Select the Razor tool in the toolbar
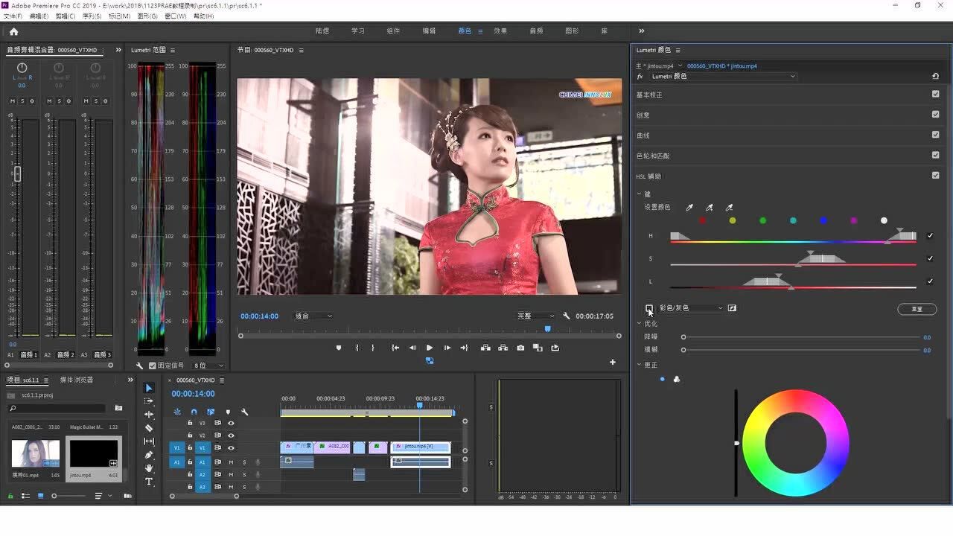The image size is (953, 536). click(x=149, y=428)
